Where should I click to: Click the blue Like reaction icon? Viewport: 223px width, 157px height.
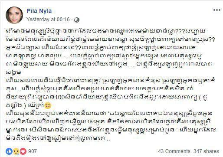[x=9, y=151]
